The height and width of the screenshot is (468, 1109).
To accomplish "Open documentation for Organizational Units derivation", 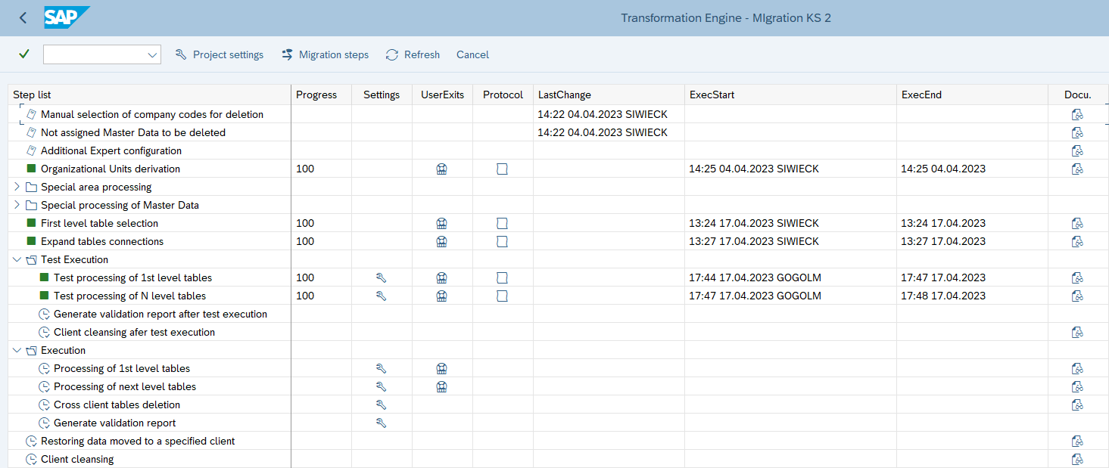I will click(x=1077, y=169).
